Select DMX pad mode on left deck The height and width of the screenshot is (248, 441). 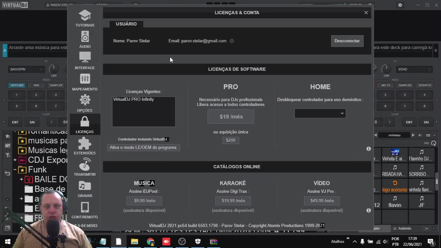click(36, 85)
